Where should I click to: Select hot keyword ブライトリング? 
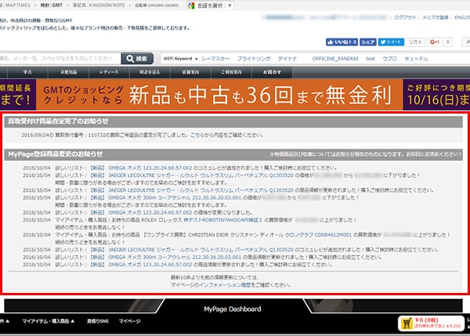(x=254, y=59)
